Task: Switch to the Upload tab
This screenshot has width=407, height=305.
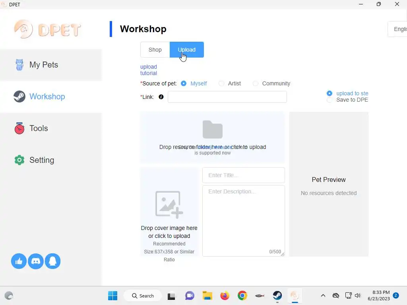Action: (187, 50)
